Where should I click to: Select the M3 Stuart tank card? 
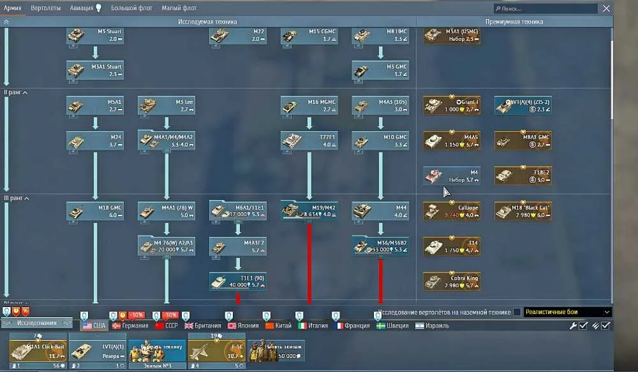[95, 36]
